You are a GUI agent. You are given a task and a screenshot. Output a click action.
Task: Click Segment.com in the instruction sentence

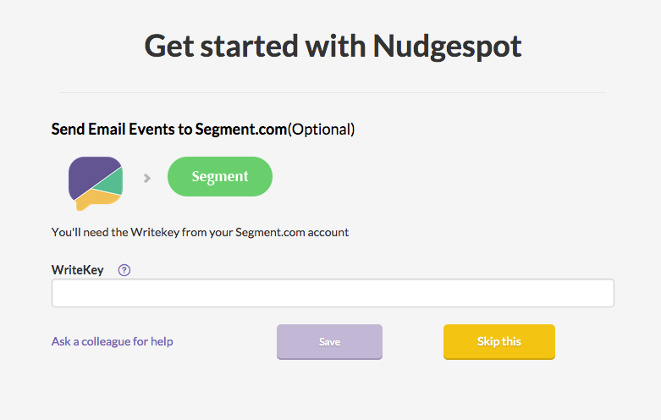pyautogui.click(x=267, y=231)
